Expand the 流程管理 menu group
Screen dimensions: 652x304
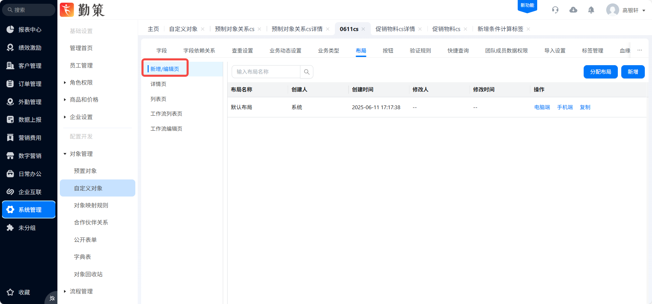(81, 291)
